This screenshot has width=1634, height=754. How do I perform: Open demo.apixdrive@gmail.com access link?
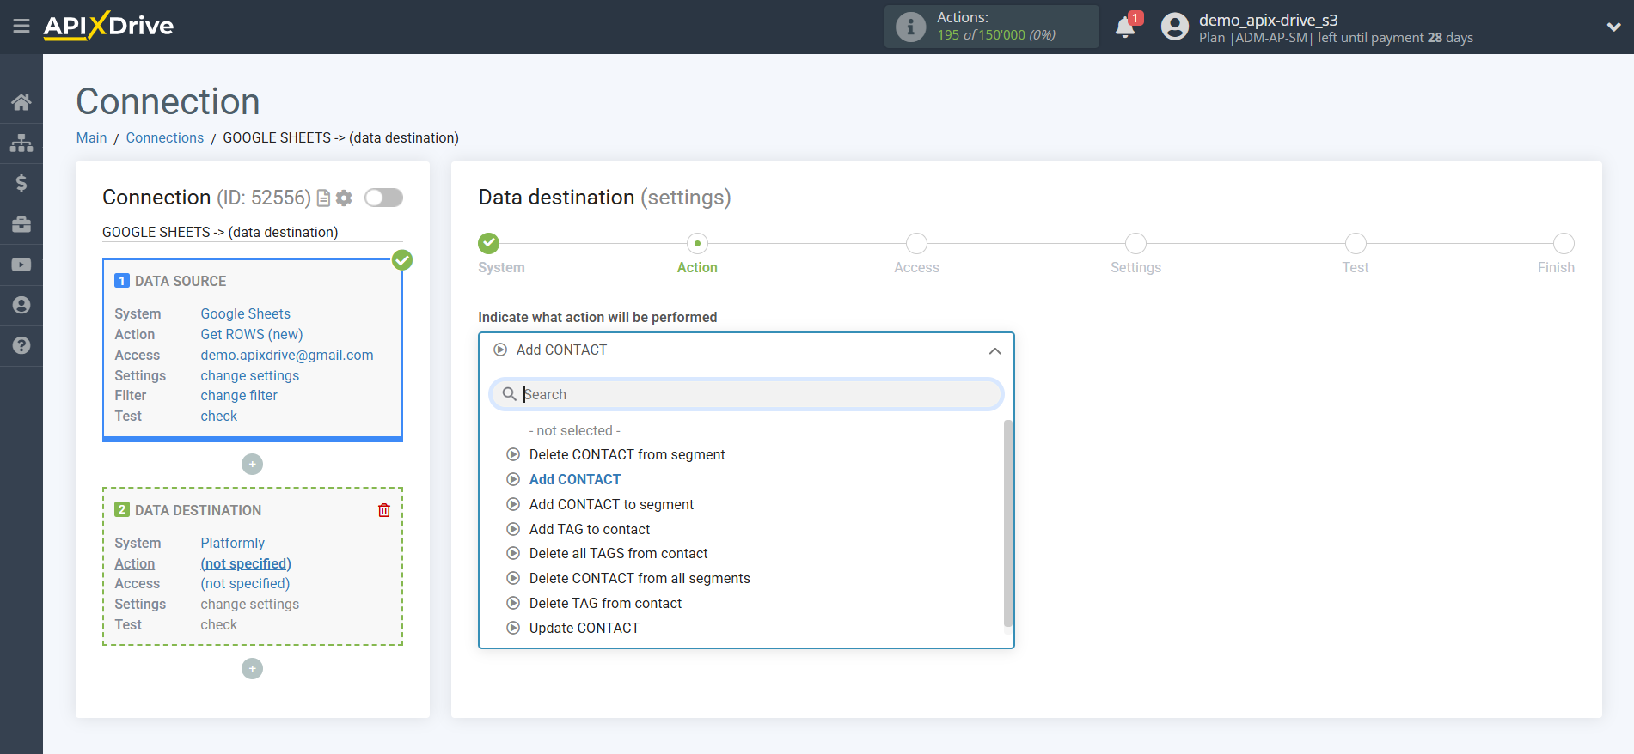pyautogui.click(x=287, y=356)
